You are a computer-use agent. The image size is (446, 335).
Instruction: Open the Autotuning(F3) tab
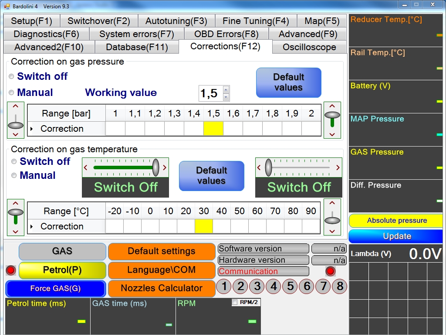pyautogui.click(x=176, y=21)
